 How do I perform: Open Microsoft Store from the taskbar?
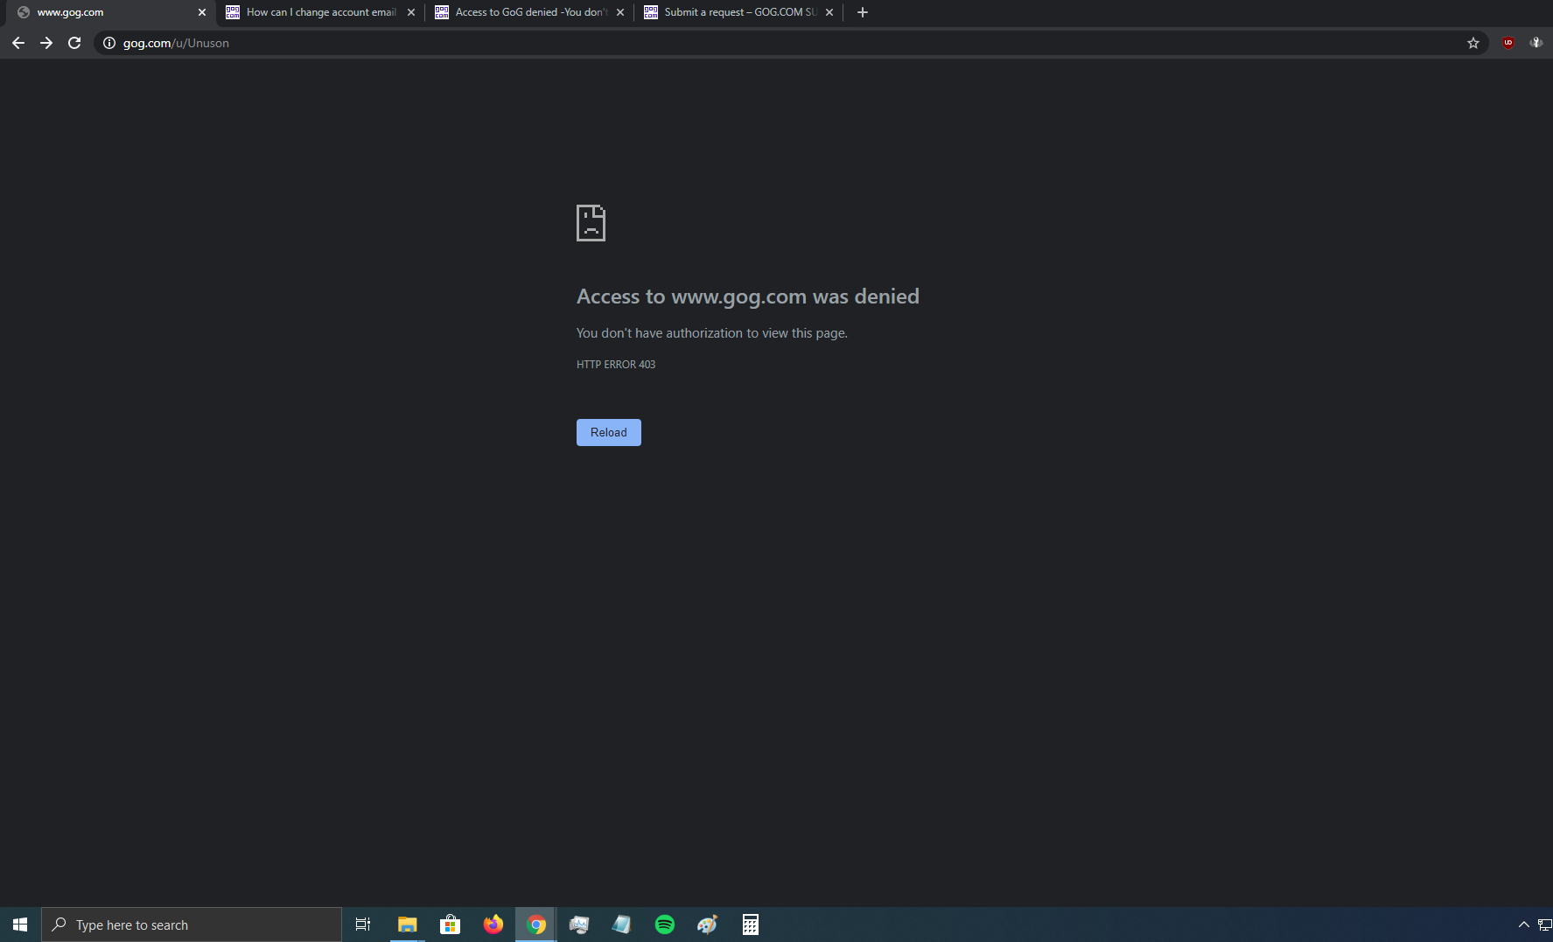(x=451, y=925)
